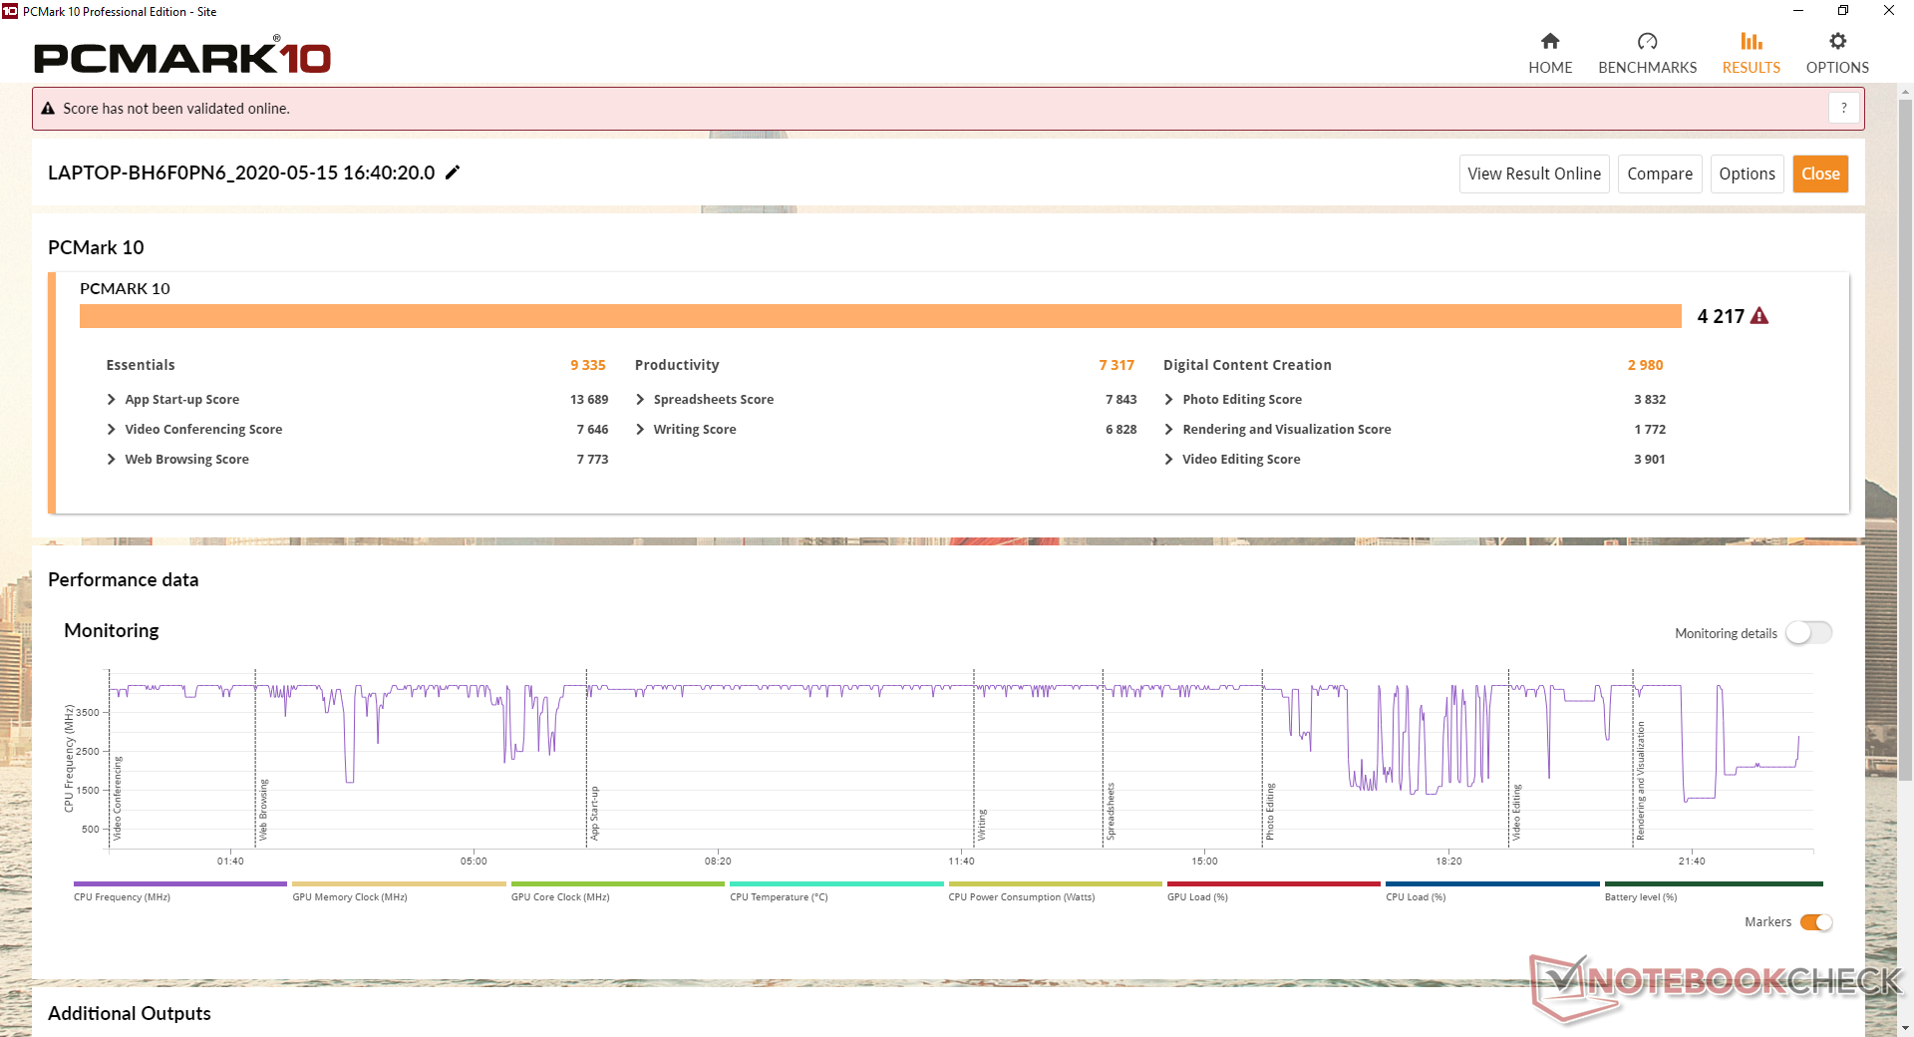Click the Benchmarks gauge icon
1914x1037 pixels.
point(1647,41)
